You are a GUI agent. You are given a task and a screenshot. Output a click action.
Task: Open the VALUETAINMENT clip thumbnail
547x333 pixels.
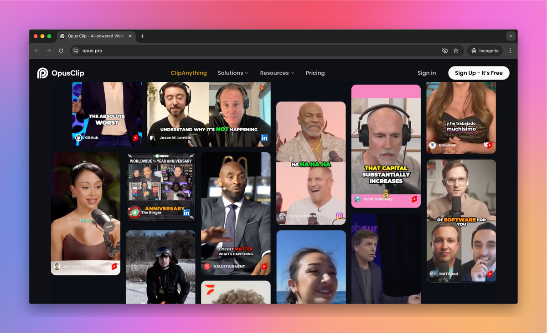coord(236,214)
